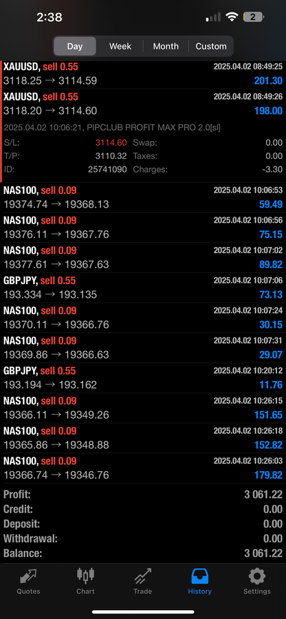
Task: Tap the Withdrawal summary row
Action: point(143,539)
